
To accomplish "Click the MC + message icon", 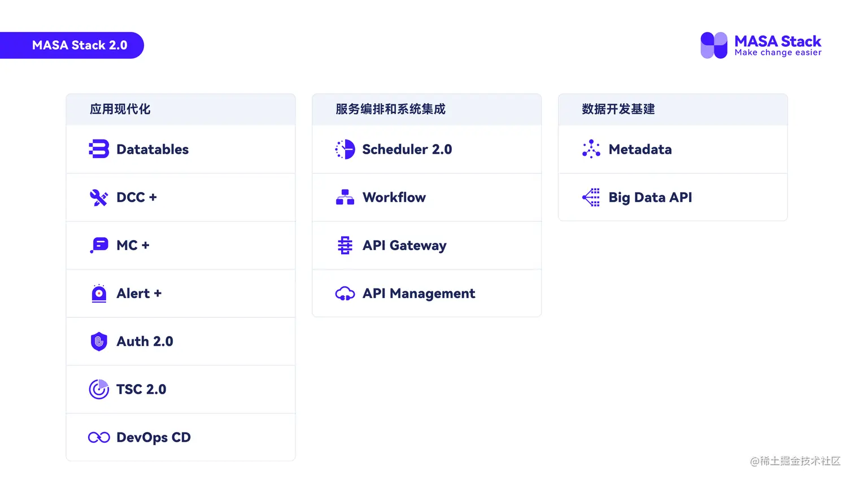I will (x=99, y=245).
